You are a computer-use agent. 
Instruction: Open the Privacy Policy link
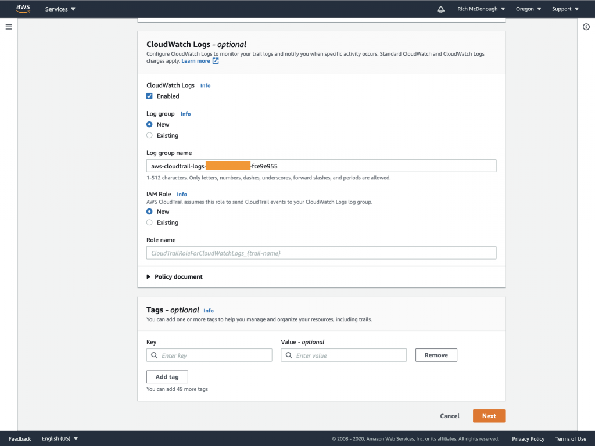[x=528, y=438]
